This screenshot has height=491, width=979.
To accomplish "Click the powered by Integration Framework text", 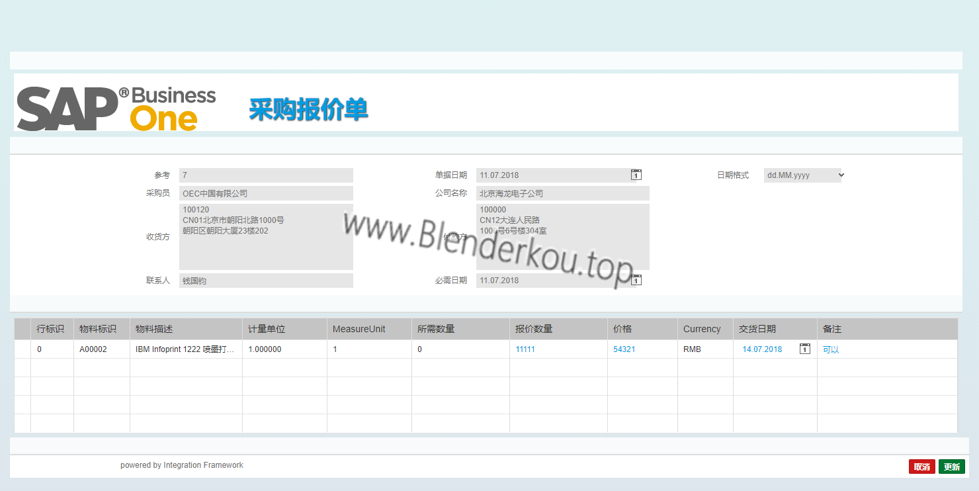I will pos(182,465).
